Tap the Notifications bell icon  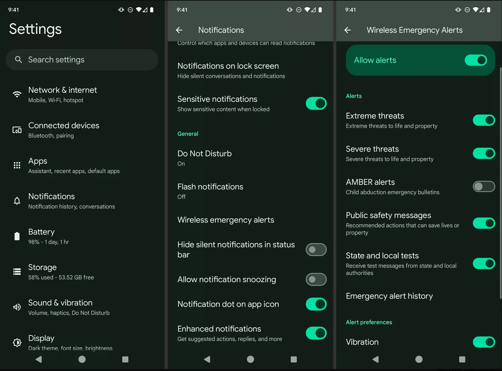pos(17,201)
